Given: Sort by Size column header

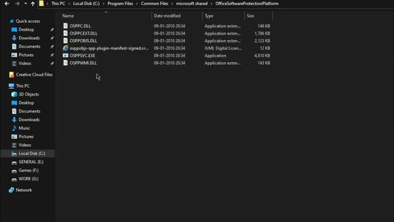Looking at the screenshot, I should tap(251, 16).
